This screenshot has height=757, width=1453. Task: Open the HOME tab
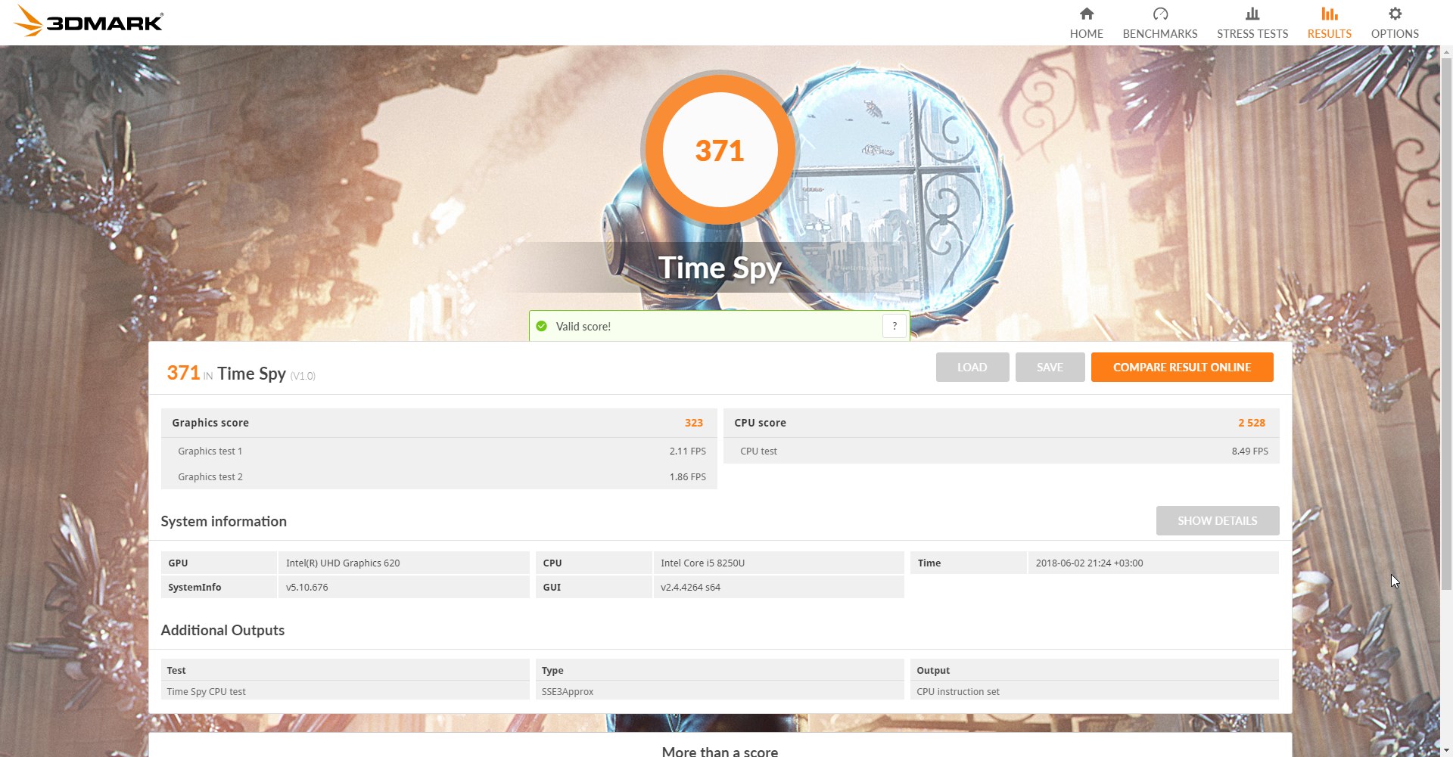point(1087,23)
